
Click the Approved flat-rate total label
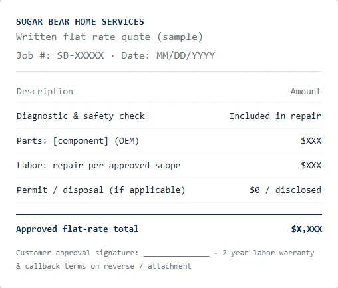tap(77, 229)
